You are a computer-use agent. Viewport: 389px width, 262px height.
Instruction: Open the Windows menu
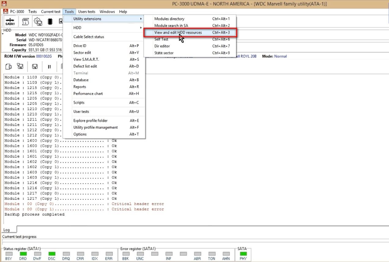(107, 12)
